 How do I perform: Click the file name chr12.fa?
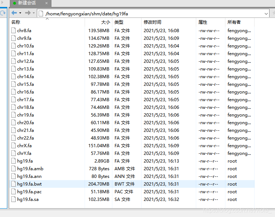coord(26,61)
